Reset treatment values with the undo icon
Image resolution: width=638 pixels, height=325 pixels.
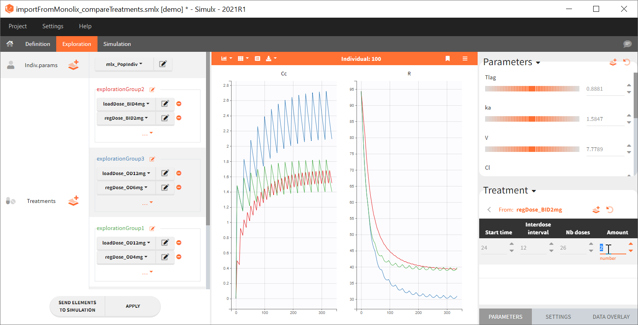coord(610,210)
